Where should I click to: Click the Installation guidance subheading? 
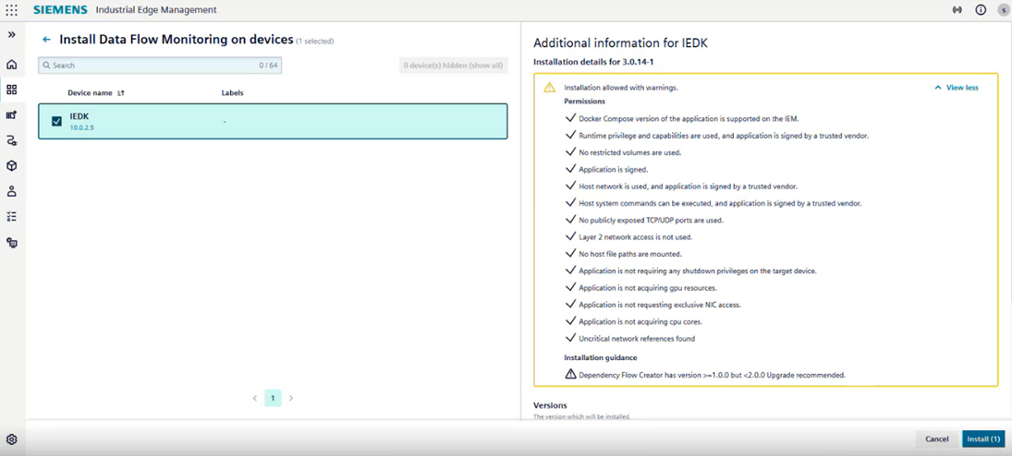(600, 357)
